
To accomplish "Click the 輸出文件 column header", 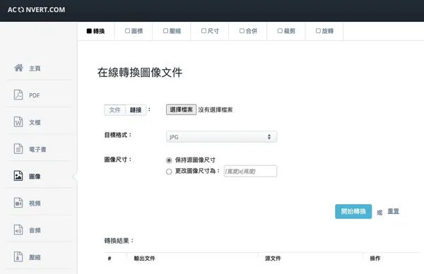I will coord(144,258).
